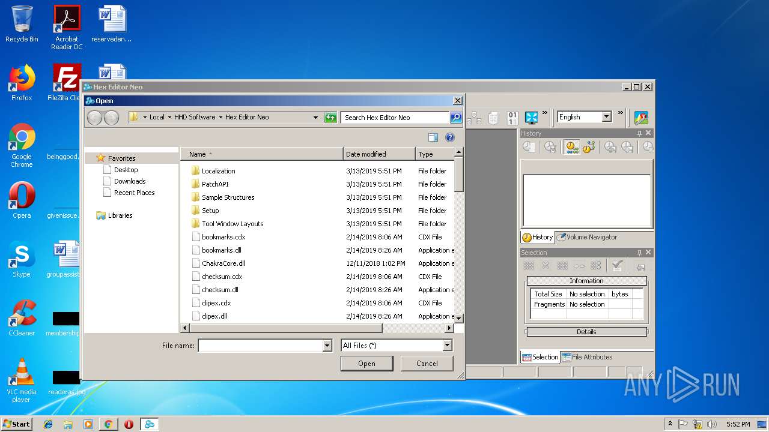
Task: Click in the File name input field
Action: (261, 346)
